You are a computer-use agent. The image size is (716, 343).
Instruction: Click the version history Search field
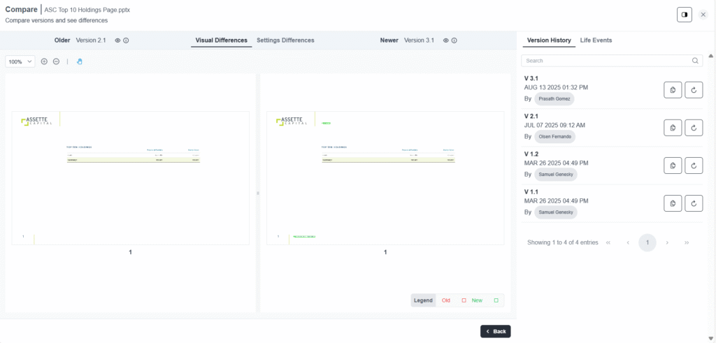608,61
